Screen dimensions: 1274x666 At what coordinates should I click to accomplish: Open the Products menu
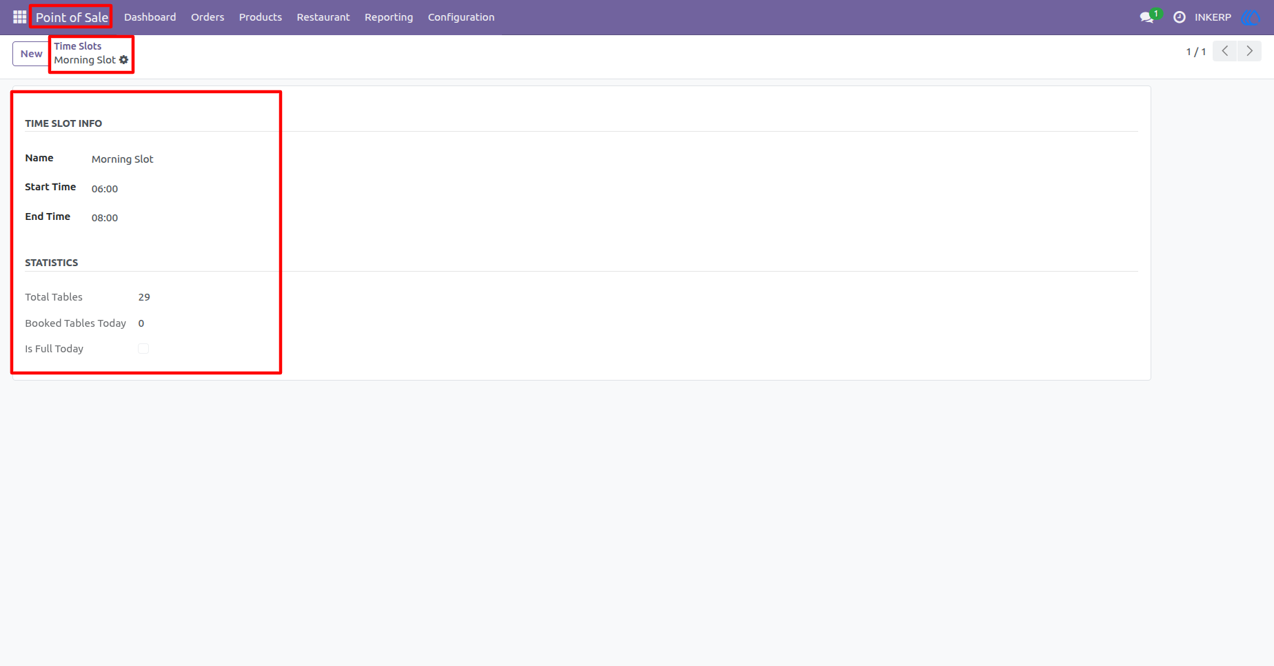click(261, 17)
